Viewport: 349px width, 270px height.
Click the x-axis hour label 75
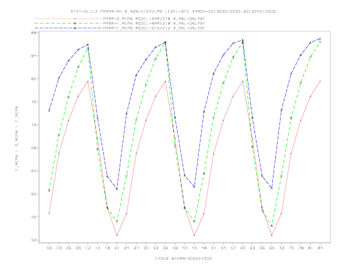291,248
